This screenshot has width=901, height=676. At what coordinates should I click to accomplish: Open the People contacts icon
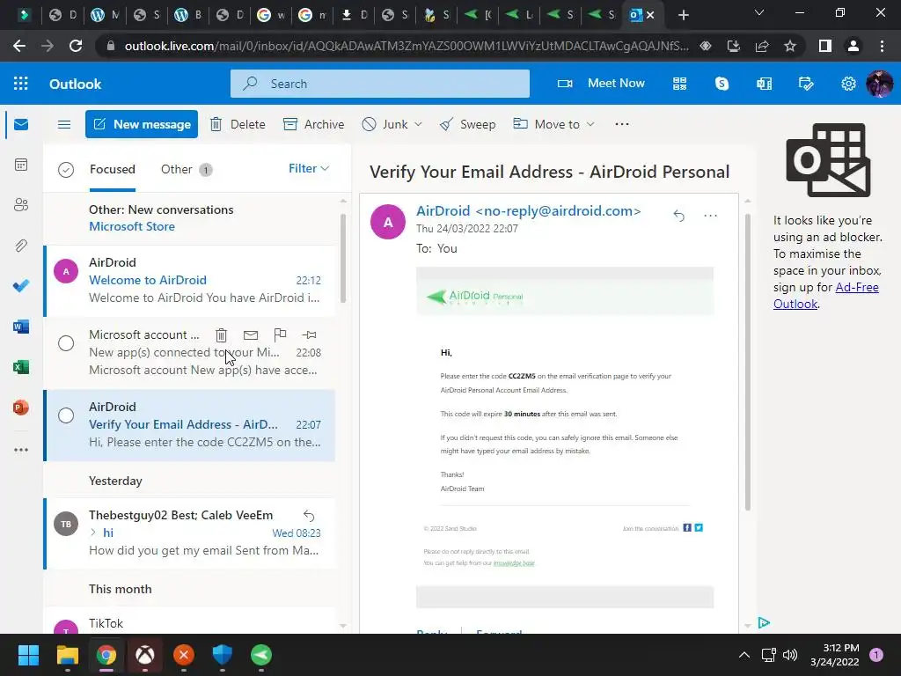(21, 205)
